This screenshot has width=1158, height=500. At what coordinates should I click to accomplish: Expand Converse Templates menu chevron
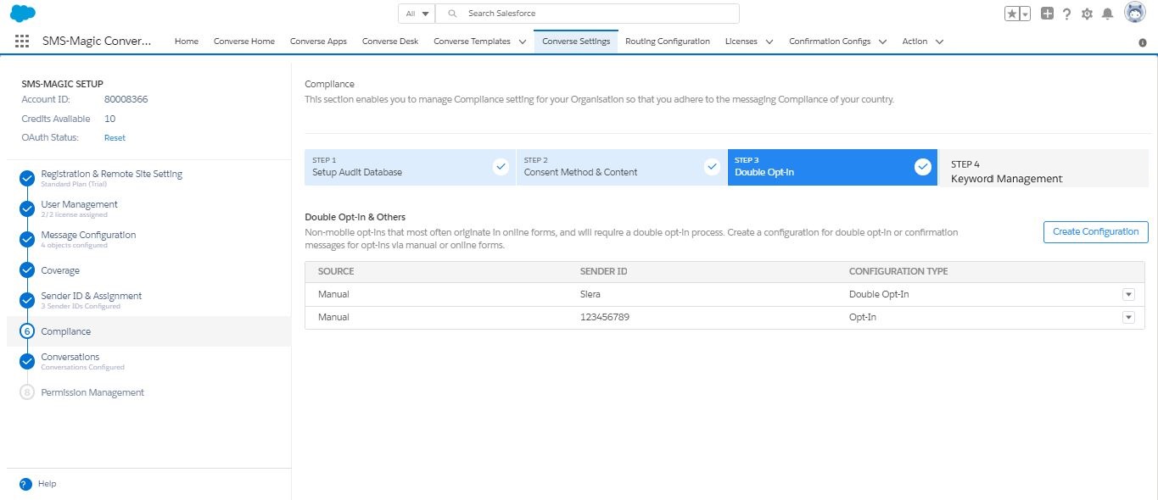click(523, 42)
